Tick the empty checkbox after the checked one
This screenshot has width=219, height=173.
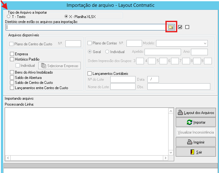click(187, 27)
